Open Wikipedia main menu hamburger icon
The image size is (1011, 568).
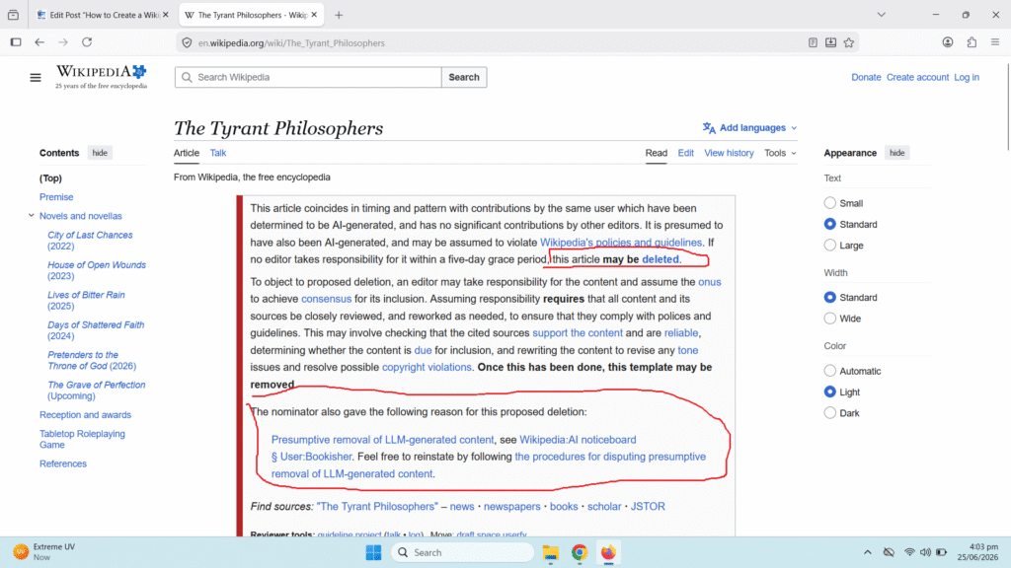36,77
